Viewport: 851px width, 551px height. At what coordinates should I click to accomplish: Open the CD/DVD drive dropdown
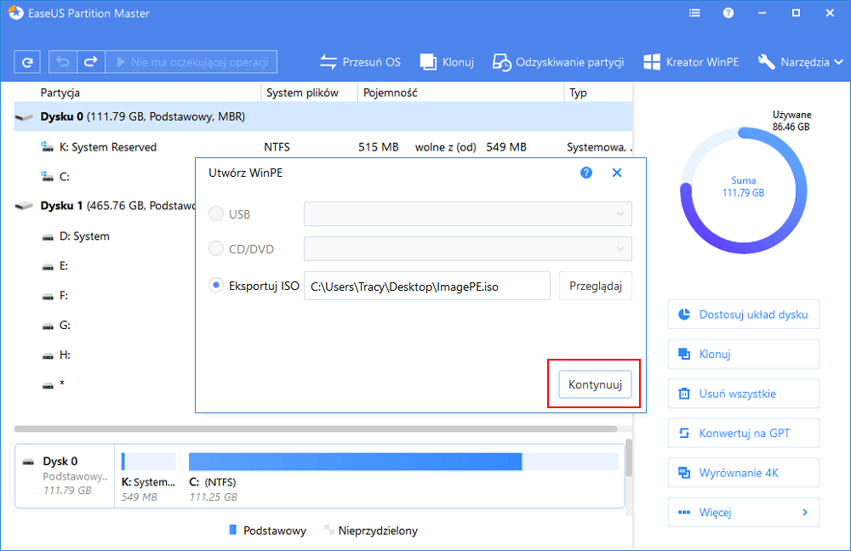pyautogui.click(x=468, y=248)
